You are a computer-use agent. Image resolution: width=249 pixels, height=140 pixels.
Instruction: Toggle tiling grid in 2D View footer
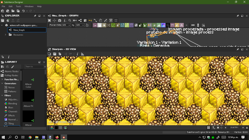click(208, 128)
